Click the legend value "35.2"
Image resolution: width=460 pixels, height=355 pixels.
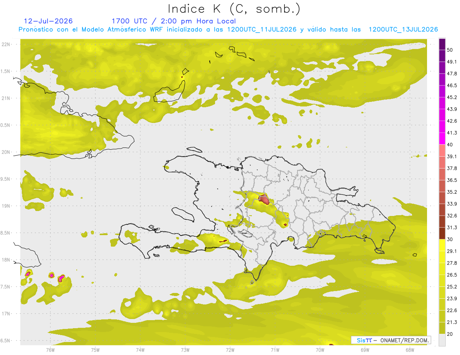point(452,192)
